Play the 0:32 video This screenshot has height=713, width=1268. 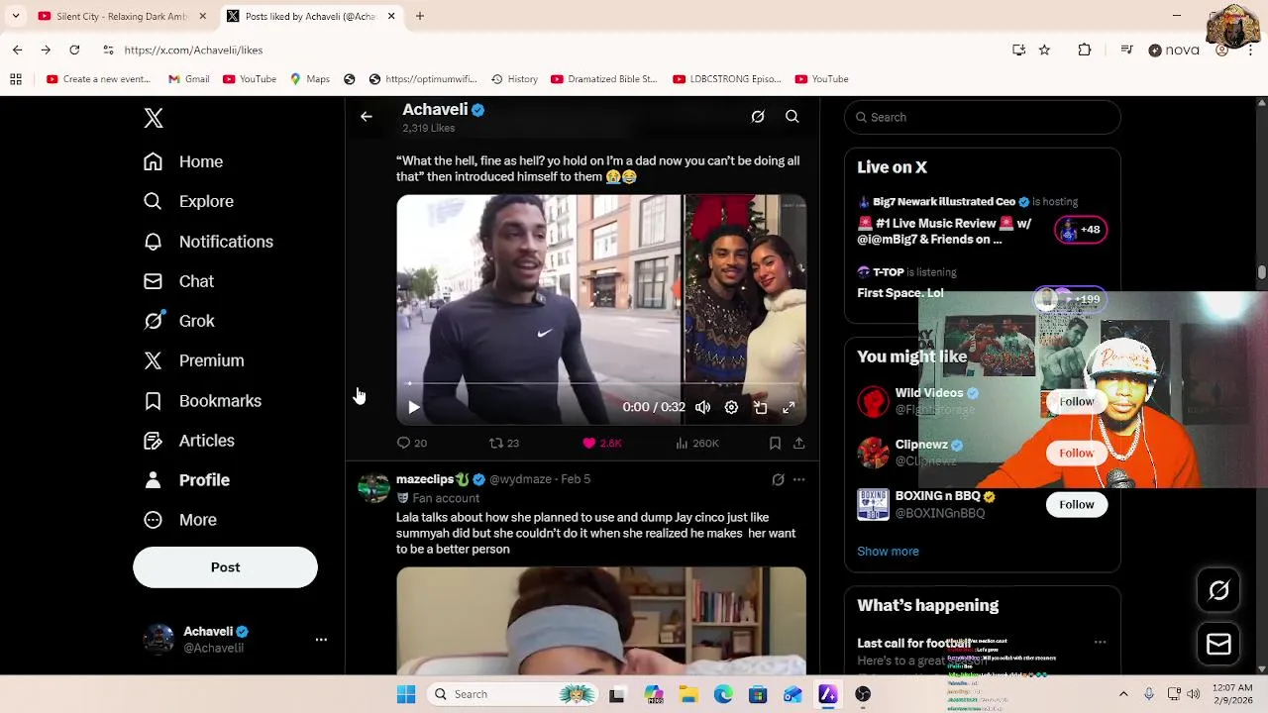pyautogui.click(x=414, y=407)
